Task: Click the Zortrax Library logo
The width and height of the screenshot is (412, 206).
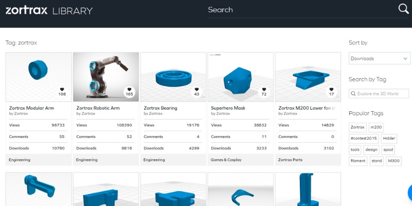Action: pos(49,10)
